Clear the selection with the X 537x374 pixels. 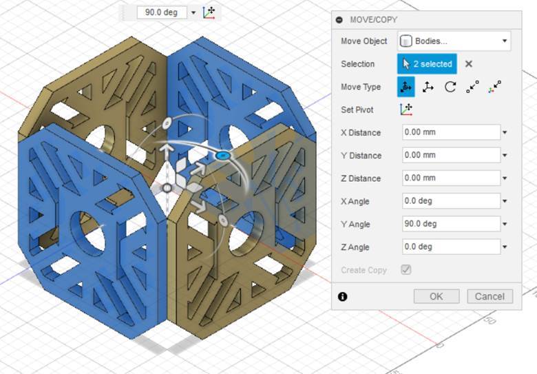click(x=469, y=64)
